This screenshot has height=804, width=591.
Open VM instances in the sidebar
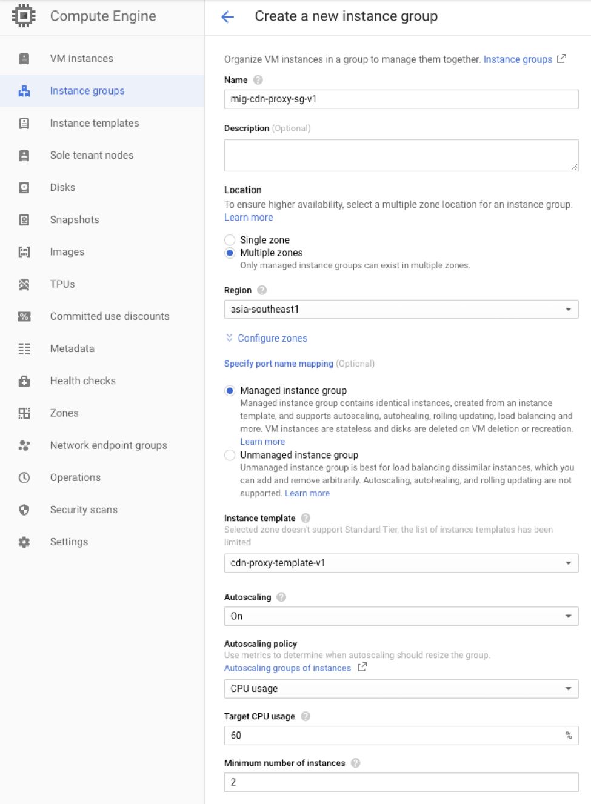coord(81,59)
